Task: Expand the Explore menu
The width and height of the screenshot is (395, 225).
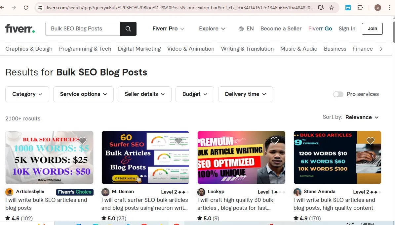Action: [212, 29]
